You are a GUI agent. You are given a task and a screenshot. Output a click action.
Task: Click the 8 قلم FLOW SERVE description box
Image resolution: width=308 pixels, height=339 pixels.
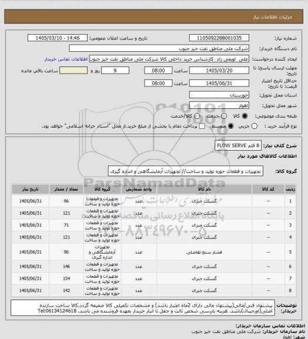click(x=238, y=145)
